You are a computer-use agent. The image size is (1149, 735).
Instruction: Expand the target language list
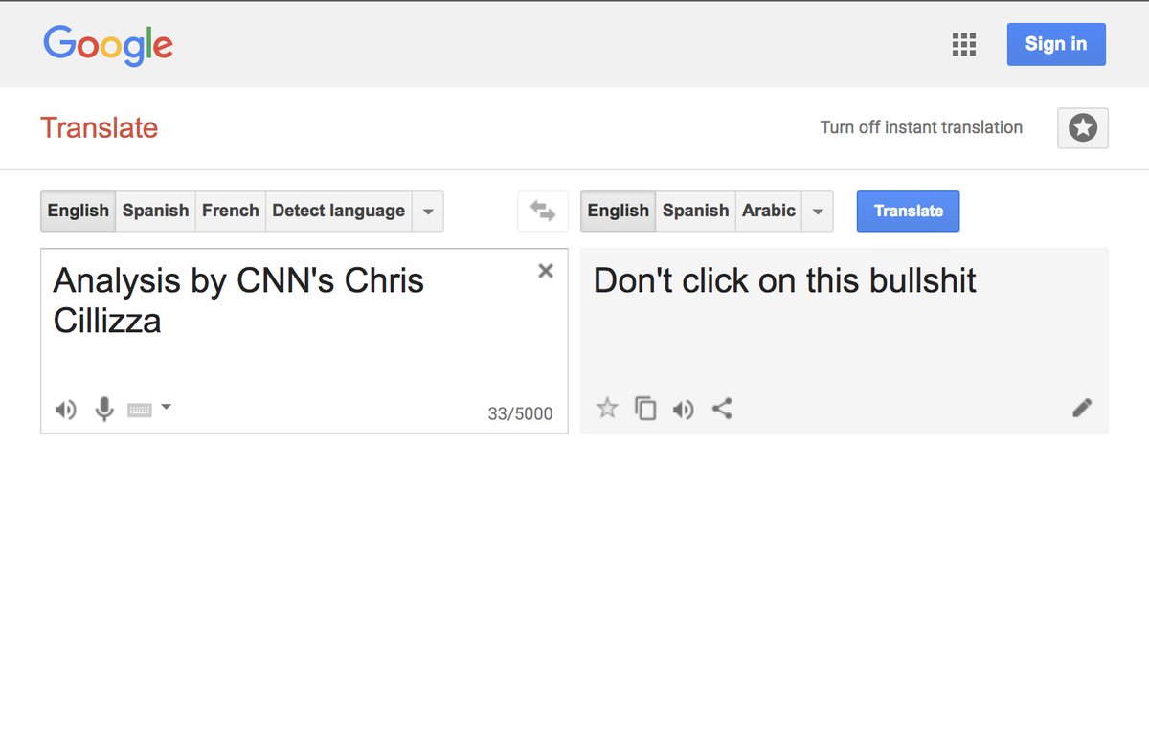[818, 211]
